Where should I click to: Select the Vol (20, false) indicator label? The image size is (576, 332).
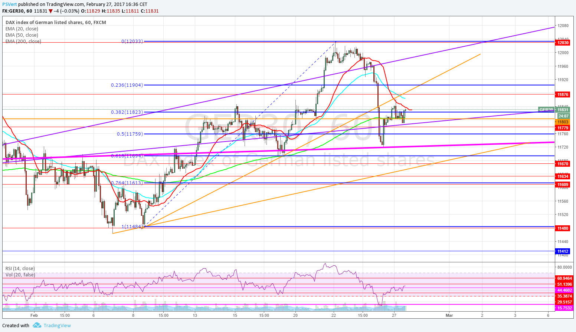click(20, 275)
